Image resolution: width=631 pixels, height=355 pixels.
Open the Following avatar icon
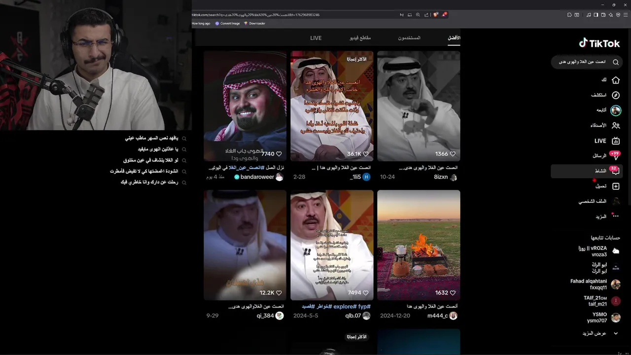pos(616,110)
